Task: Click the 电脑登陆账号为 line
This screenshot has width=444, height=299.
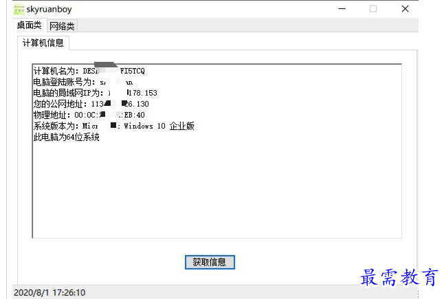Action: [83, 82]
